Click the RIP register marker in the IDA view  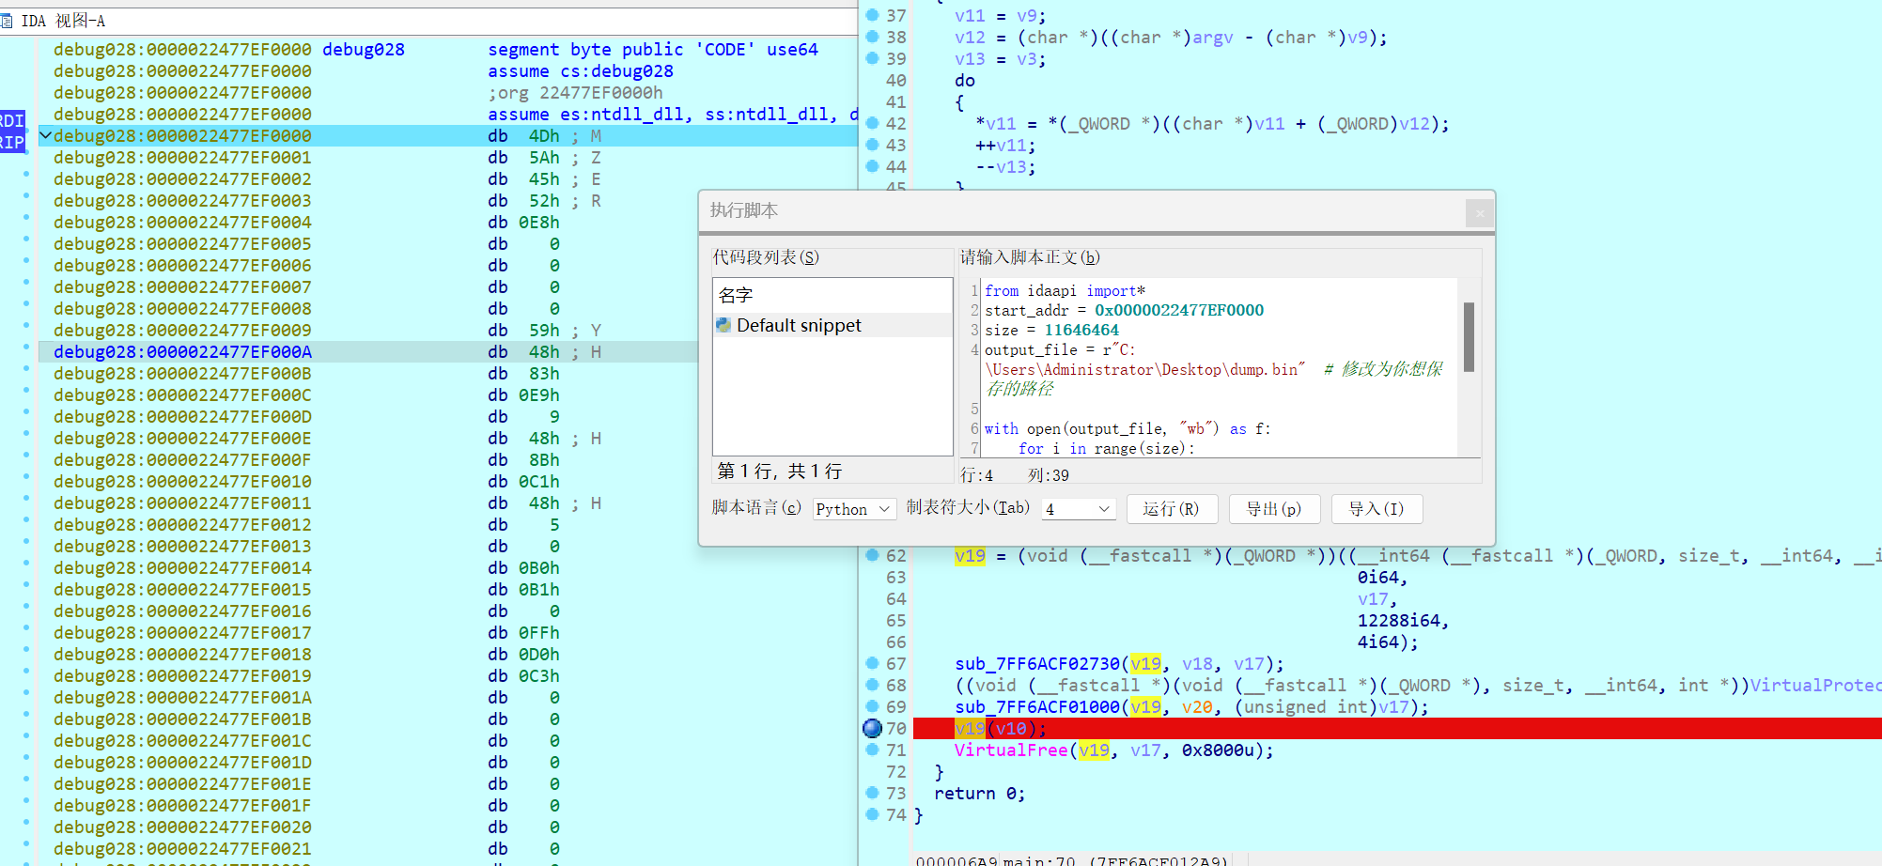12,142
